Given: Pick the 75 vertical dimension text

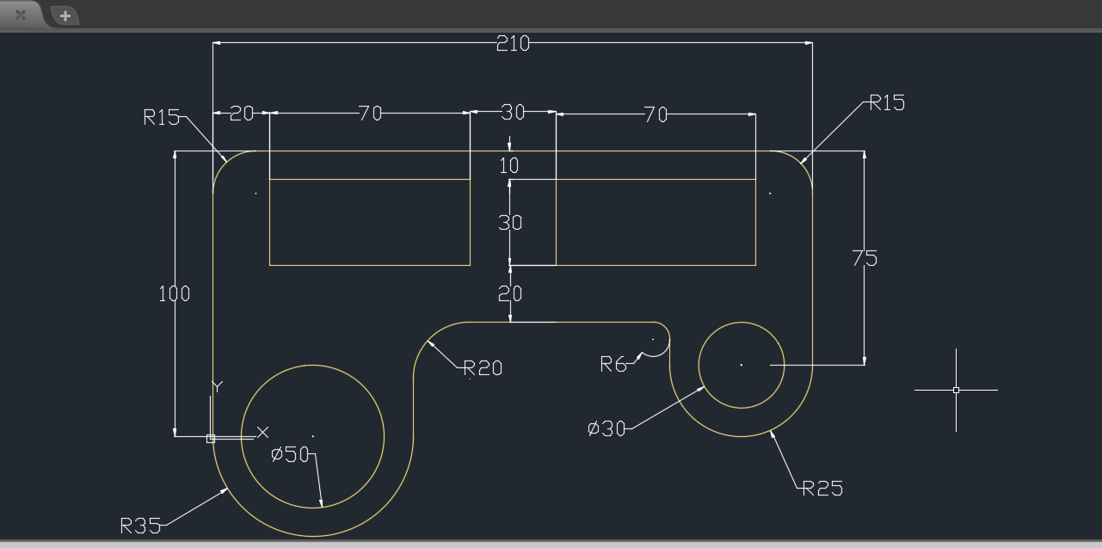Looking at the screenshot, I should [x=865, y=258].
